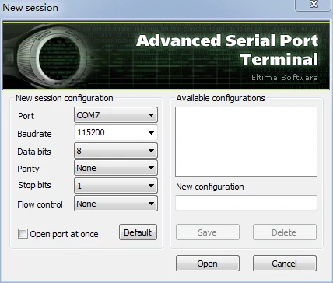The width and height of the screenshot is (333, 283).
Task: Cancel the New session dialog
Action: (285, 264)
